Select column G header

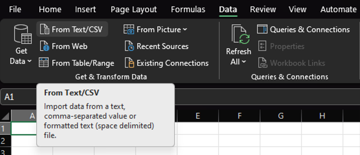click(281, 116)
